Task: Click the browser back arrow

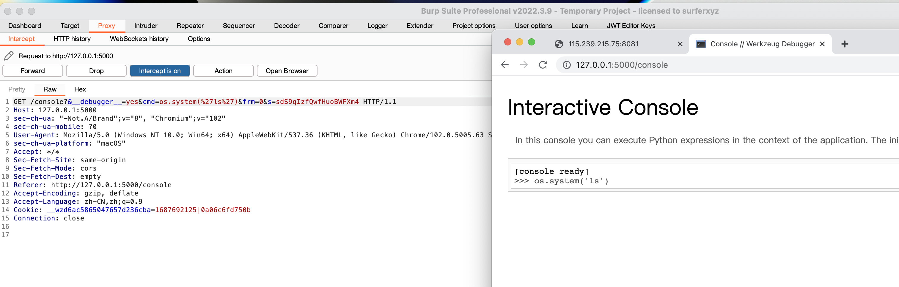Action: 504,65
